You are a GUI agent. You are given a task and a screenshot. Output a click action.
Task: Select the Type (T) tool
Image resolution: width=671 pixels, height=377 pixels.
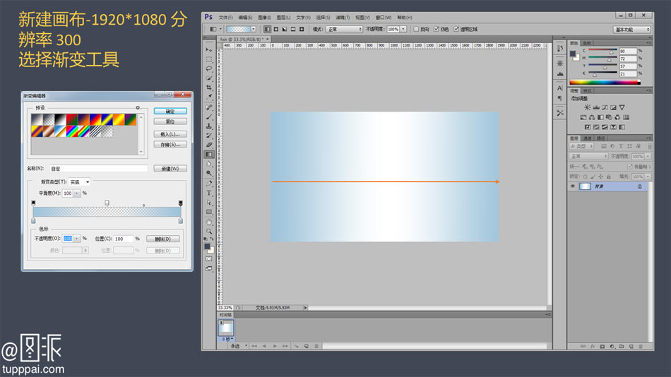(209, 193)
